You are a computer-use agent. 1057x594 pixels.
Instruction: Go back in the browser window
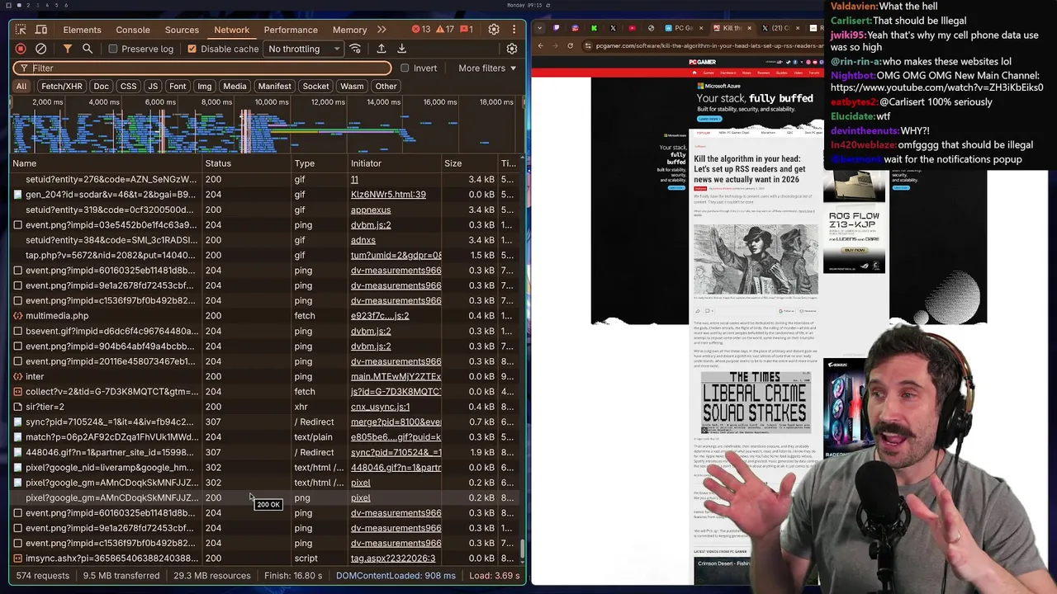pos(540,45)
